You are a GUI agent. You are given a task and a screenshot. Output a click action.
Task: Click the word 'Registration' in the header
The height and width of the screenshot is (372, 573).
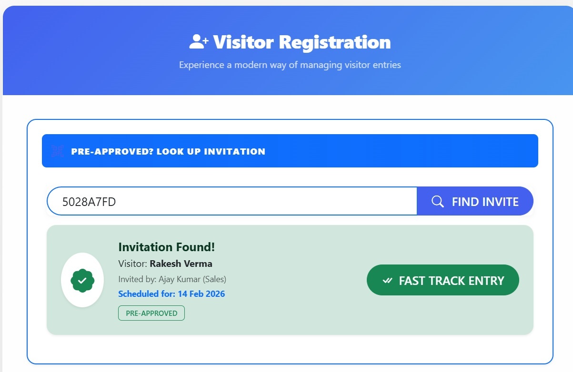pos(335,42)
